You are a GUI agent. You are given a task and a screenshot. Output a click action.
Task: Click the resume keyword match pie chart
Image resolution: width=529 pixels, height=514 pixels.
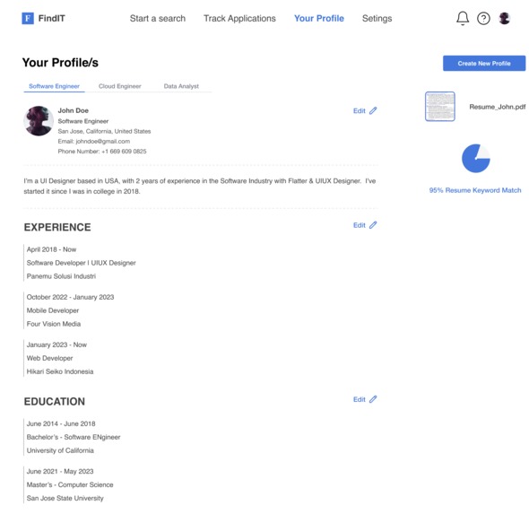point(476,158)
